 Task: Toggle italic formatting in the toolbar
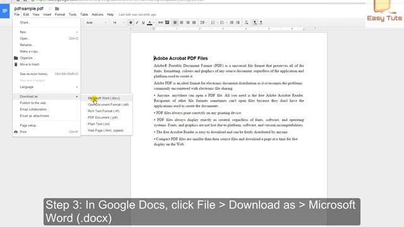coord(137,23)
